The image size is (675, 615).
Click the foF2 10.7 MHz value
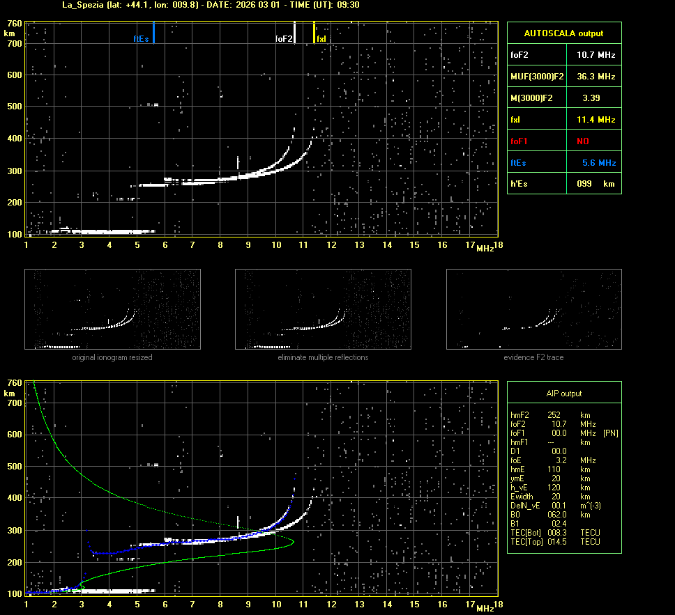point(596,54)
